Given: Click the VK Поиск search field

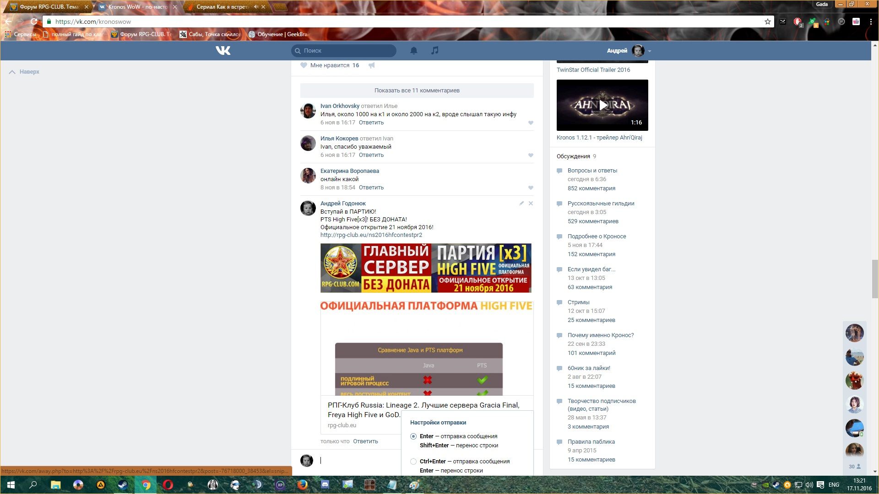Looking at the screenshot, I should pos(344,51).
